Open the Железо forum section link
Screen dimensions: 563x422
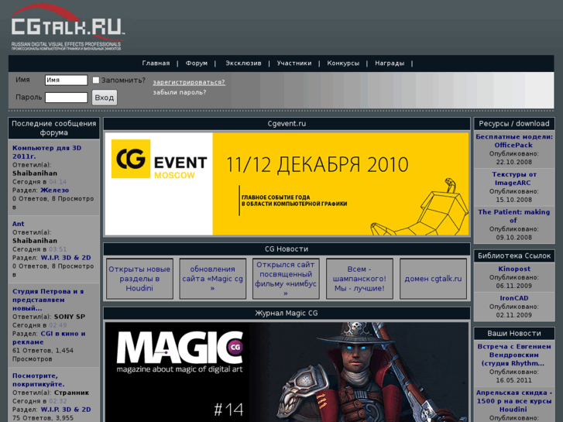pyautogui.click(x=54, y=190)
